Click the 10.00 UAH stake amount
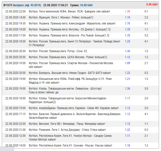The image size is (161, 151). (86, 5)
